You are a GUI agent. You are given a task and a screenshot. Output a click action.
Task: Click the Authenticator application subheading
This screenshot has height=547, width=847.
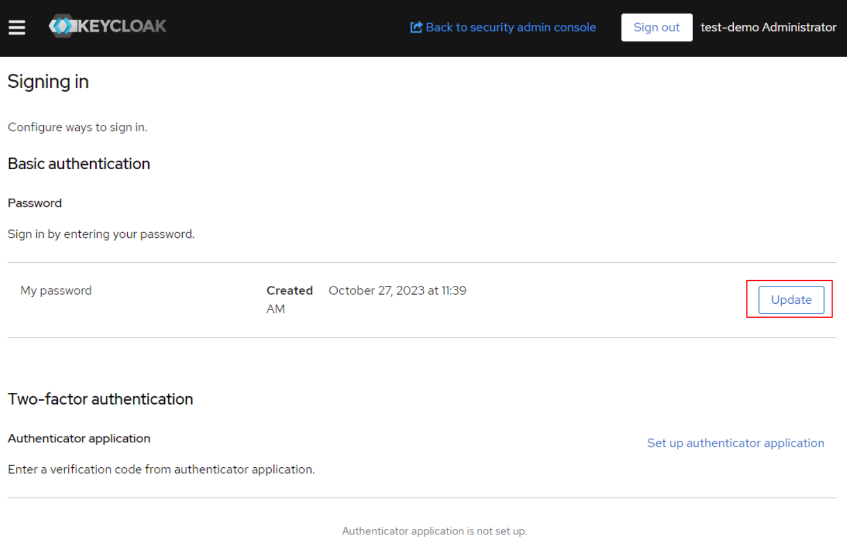(x=79, y=438)
